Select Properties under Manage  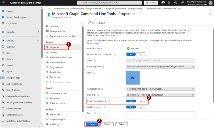(55, 47)
